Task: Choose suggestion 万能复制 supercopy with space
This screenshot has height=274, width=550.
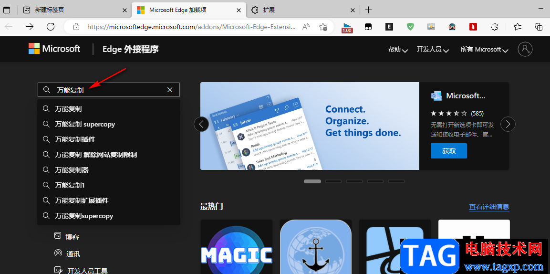Action: click(x=109, y=124)
